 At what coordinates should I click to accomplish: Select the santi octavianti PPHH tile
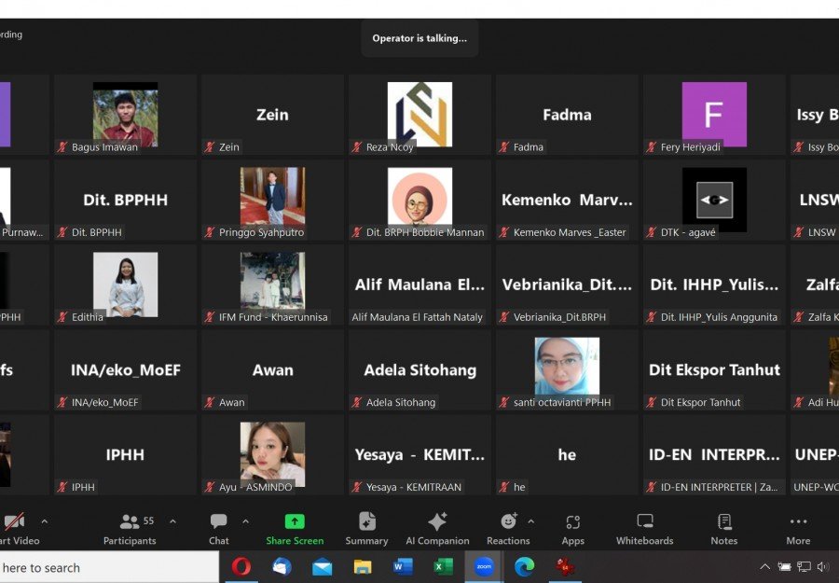pyautogui.click(x=567, y=368)
